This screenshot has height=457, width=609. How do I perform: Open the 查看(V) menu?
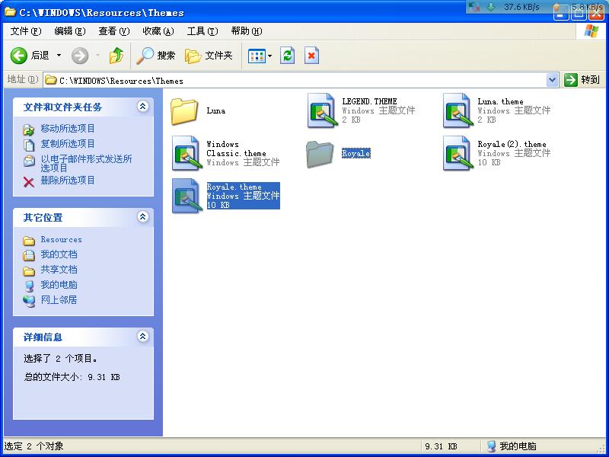coord(113,31)
